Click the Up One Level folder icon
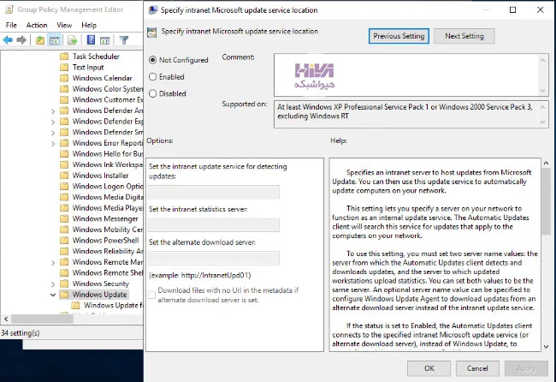Viewport: 556px width, 382px height. pos(40,40)
